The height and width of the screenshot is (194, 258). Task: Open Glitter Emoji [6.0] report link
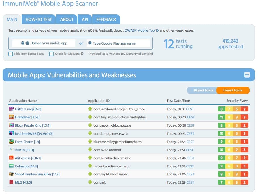tap(28, 109)
